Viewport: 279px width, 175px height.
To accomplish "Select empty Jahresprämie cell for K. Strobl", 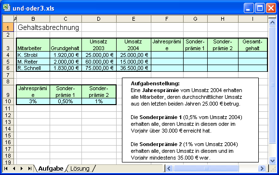I will pyautogui.click(x=167, y=55).
